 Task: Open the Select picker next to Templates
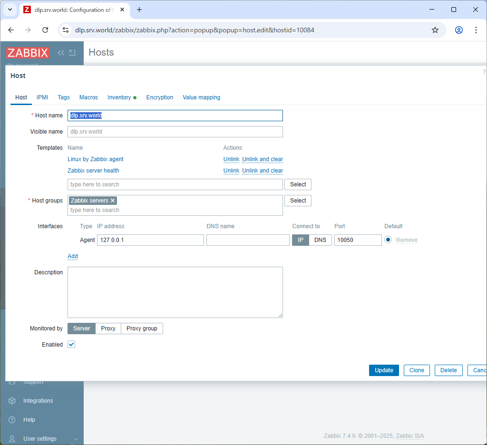click(x=298, y=184)
